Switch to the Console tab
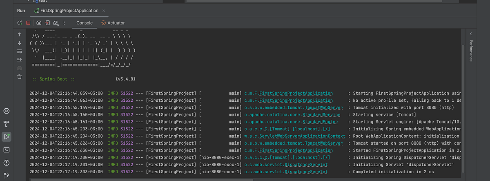490x181 pixels. click(85, 23)
